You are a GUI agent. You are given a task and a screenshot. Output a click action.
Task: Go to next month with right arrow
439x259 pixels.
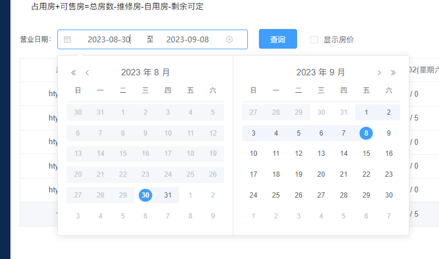(379, 72)
